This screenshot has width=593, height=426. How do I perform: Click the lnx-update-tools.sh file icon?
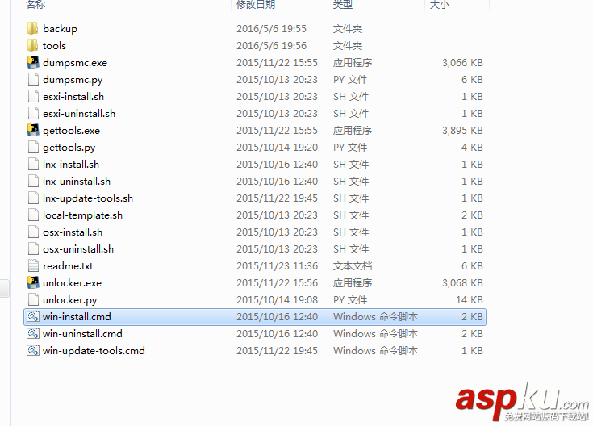33,198
